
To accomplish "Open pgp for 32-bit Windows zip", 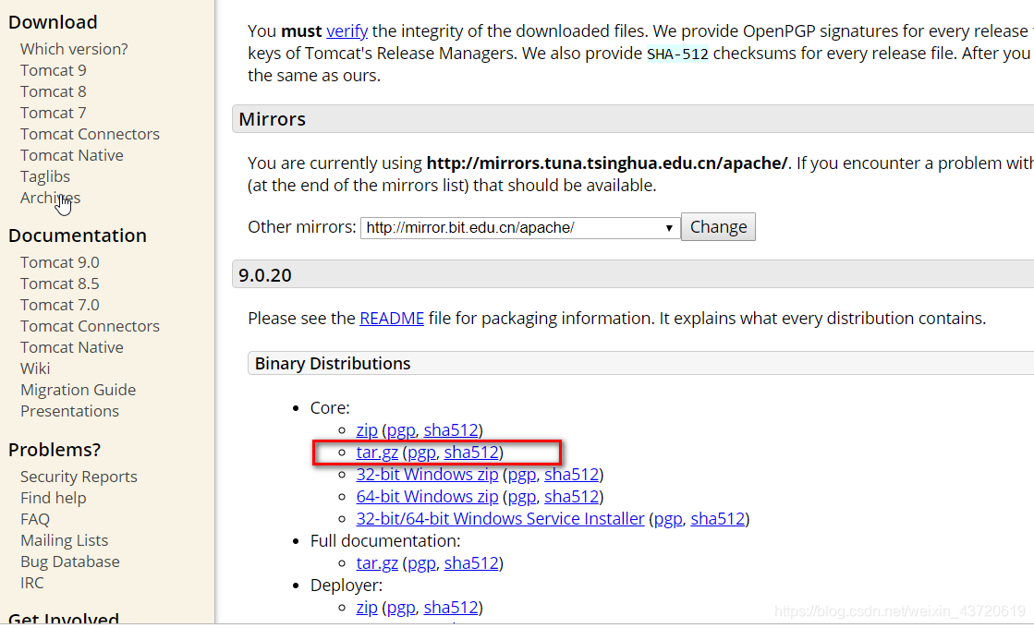I will click(x=521, y=475).
